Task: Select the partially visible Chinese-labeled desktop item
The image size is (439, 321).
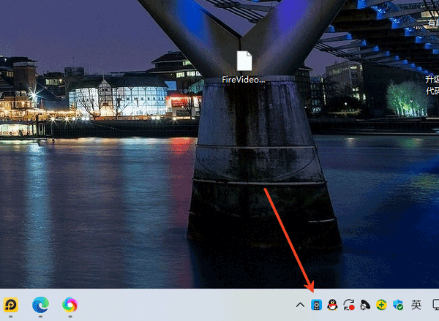Action: [432, 84]
